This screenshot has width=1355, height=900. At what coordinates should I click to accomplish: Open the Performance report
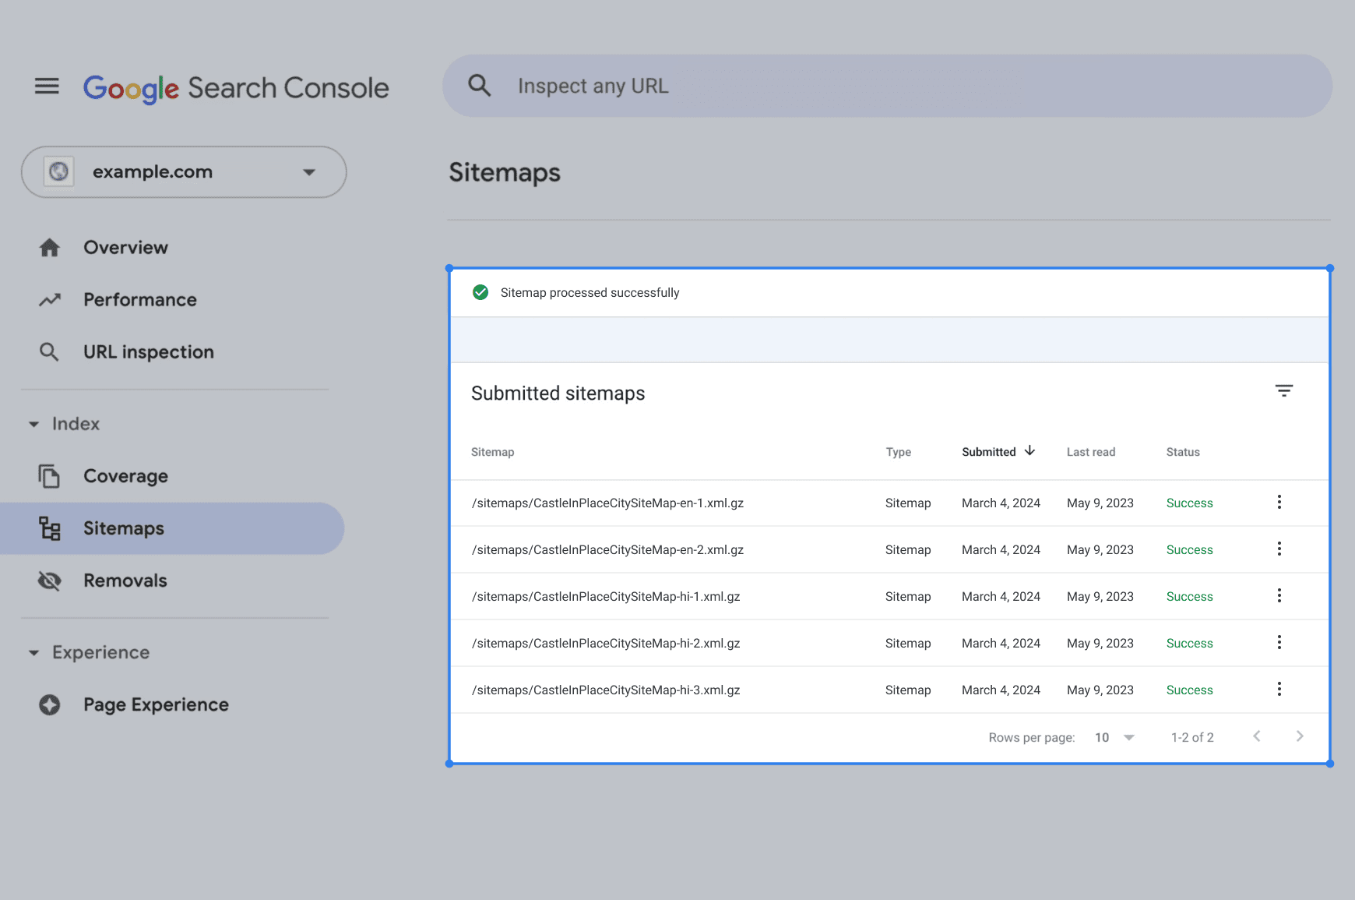[x=139, y=300]
